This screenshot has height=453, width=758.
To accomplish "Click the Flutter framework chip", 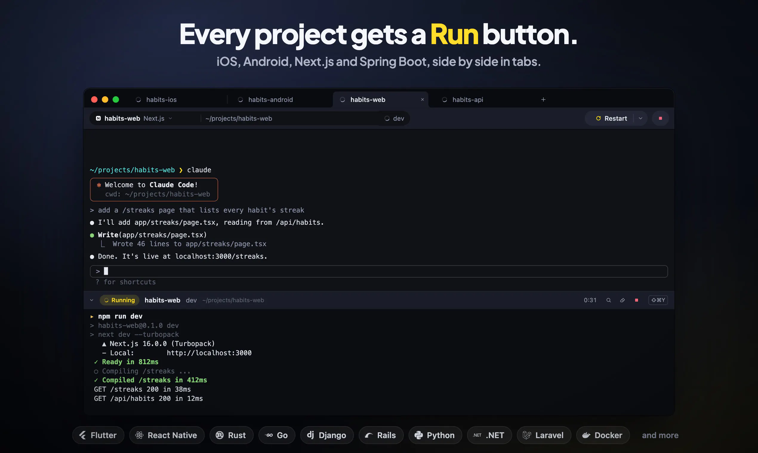I will (98, 435).
